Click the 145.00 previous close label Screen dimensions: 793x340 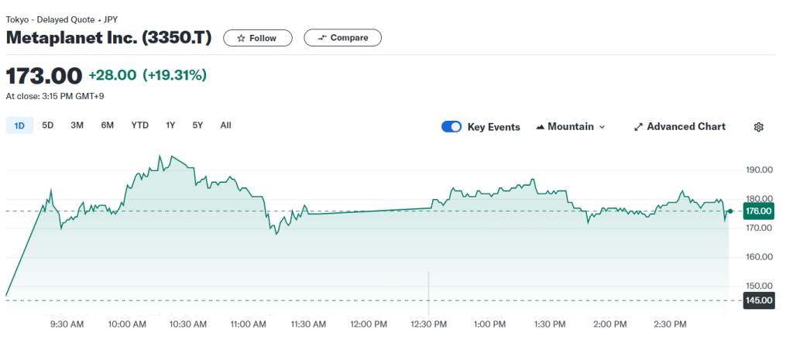tap(758, 301)
